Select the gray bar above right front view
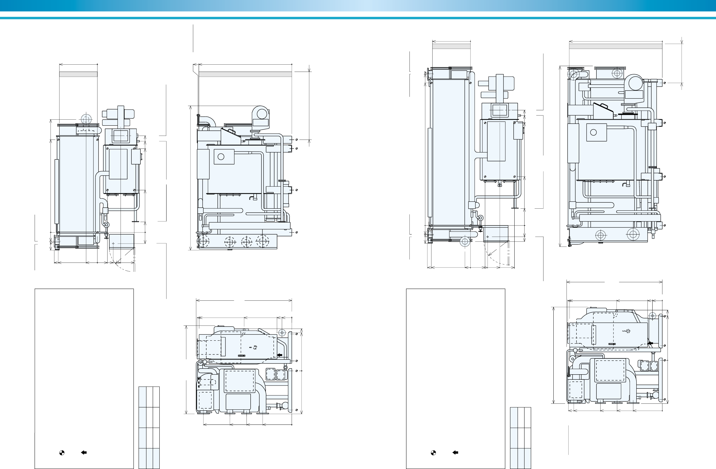Viewport: 716px width, 469px height. coord(451,46)
